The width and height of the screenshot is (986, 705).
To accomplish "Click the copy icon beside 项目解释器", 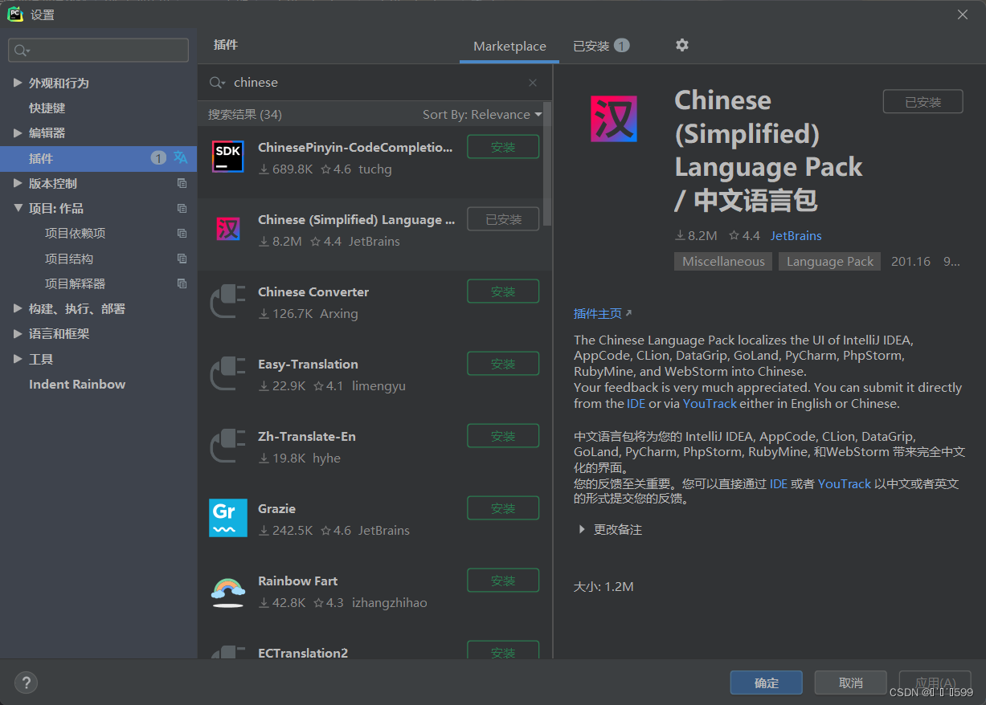I will tap(182, 283).
